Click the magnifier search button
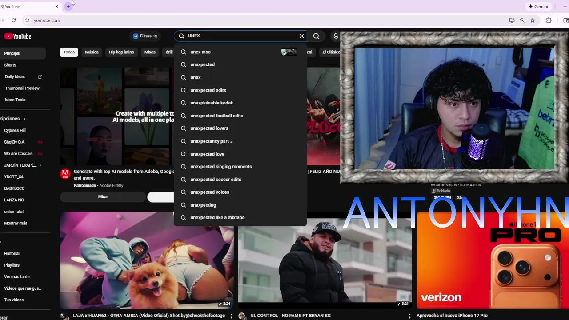569x320 pixels. coord(316,36)
